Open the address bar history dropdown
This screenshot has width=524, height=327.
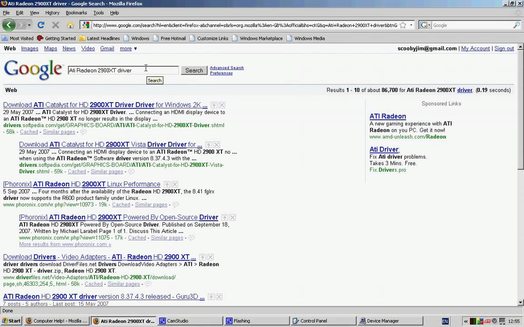point(411,25)
